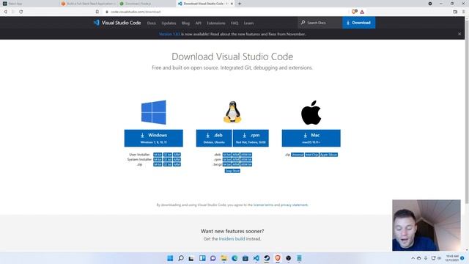The height and width of the screenshot is (264, 469).
Task: Open the license terms link
Action: click(x=263, y=205)
